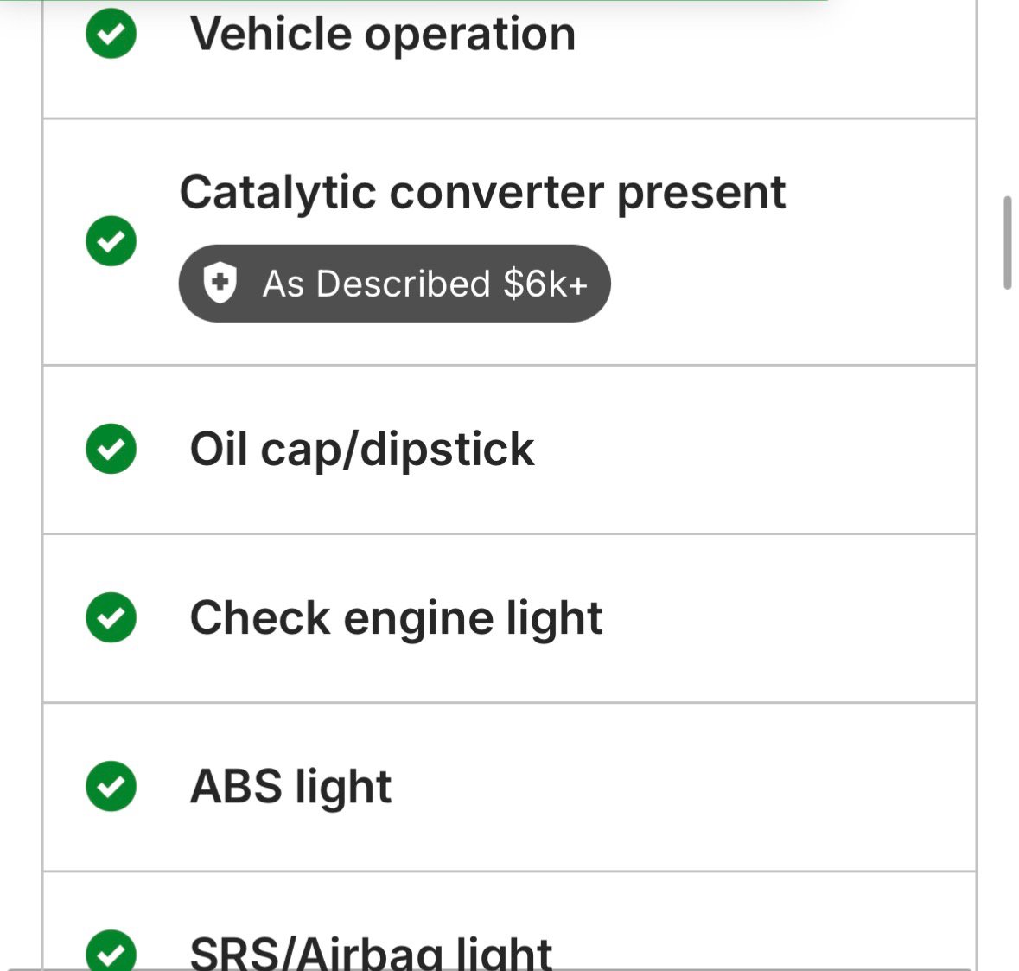Select the Oil cap/dipstick label
The width and height of the screenshot is (1019, 971).
(362, 450)
